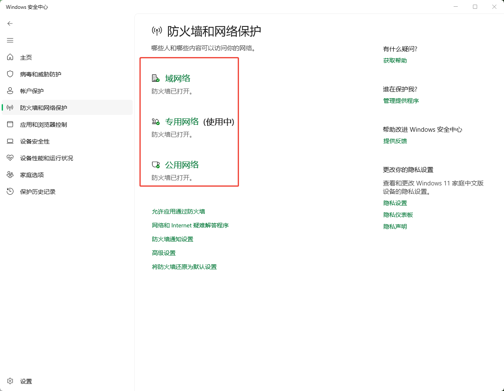Click the 帐户保护 person icon

pyautogui.click(x=10, y=91)
